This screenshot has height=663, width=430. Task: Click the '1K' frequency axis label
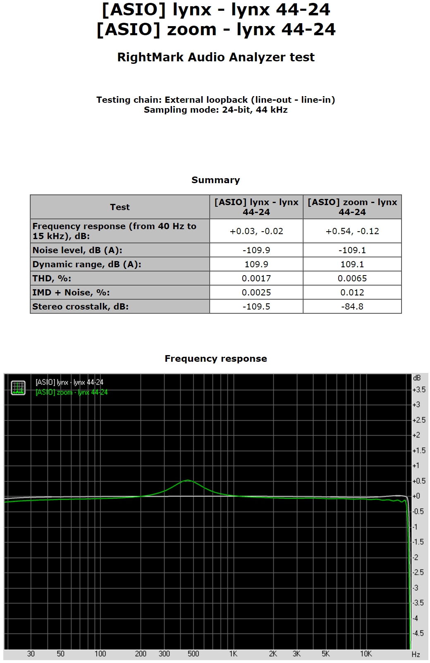click(233, 653)
